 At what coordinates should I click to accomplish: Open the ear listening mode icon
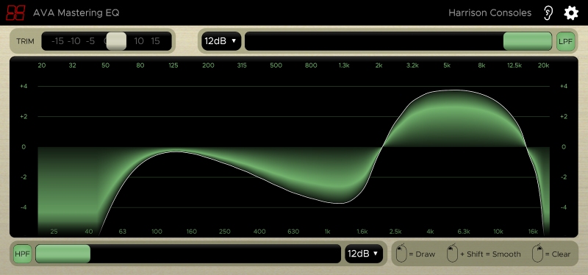click(x=548, y=12)
